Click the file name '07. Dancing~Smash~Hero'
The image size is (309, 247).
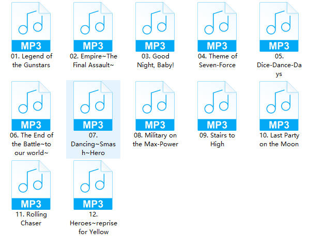(x=93, y=144)
